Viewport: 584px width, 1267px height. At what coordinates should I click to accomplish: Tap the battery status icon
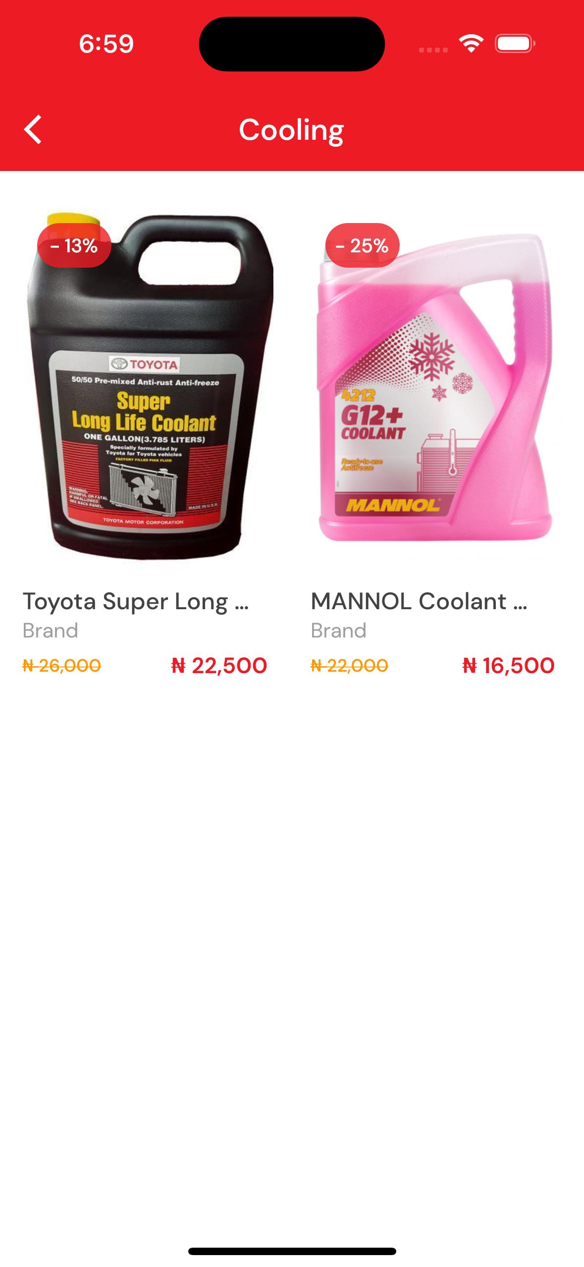(515, 44)
